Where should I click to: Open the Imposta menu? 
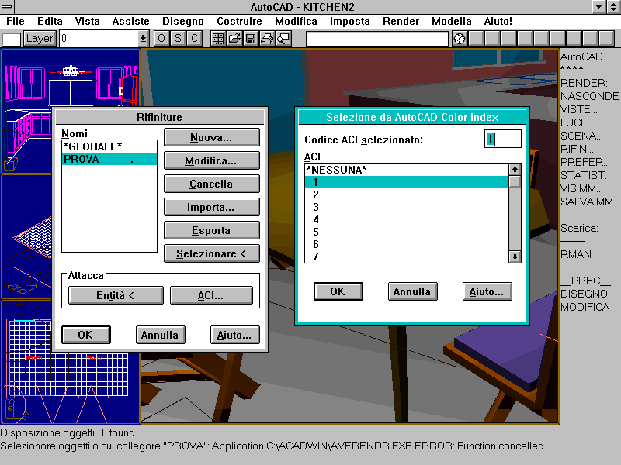[x=350, y=21]
